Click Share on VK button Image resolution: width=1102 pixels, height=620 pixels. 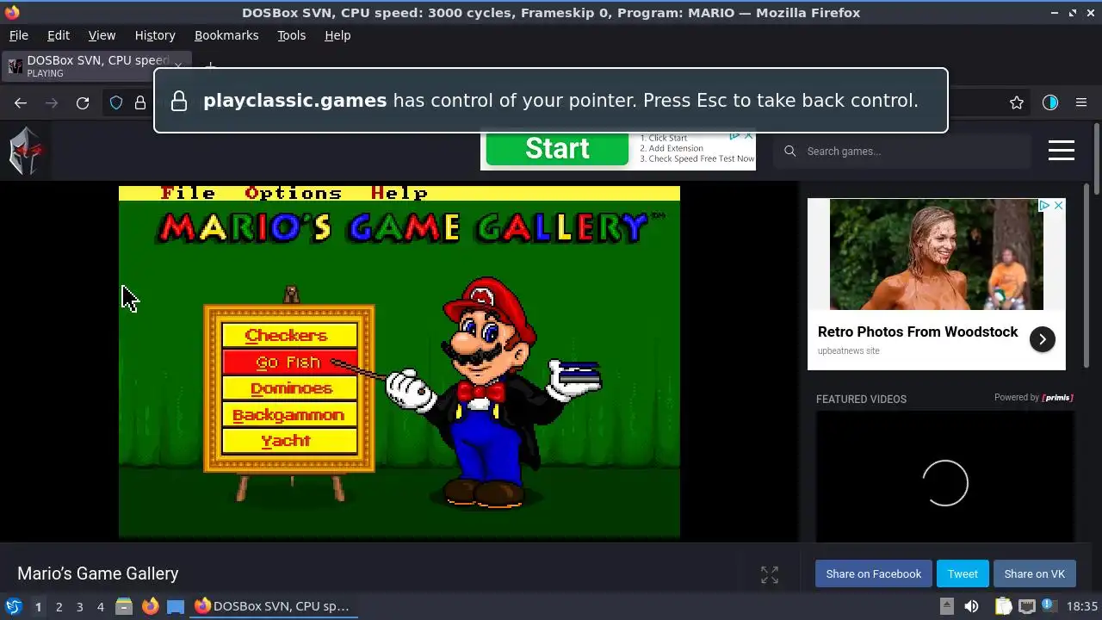pyautogui.click(x=1034, y=574)
